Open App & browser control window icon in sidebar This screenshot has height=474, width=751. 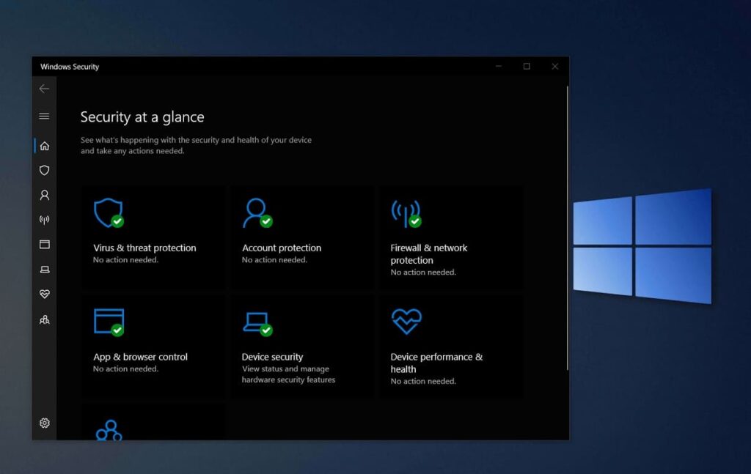point(45,245)
